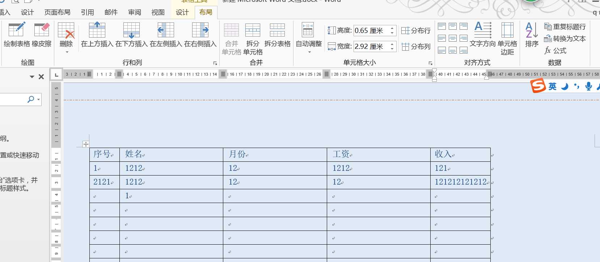Click the column width (宽度) input field

pos(371,47)
